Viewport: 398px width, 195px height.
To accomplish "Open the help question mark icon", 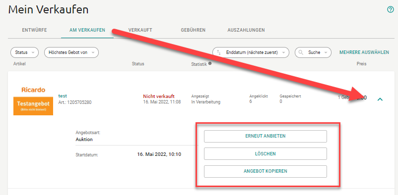I will pyautogui.click(x=390, y=9).
